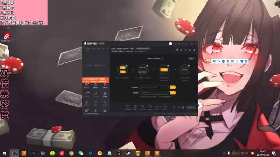Open the volume control in the system tray

[243, 153]
